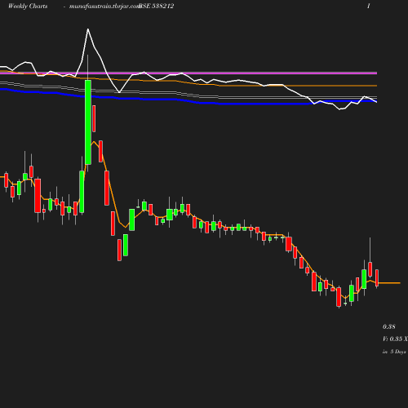Click the 'Weekly Charts' title text
Image resolution: width=408 pixels, height=408 pixels.
[x=28, y=7]
